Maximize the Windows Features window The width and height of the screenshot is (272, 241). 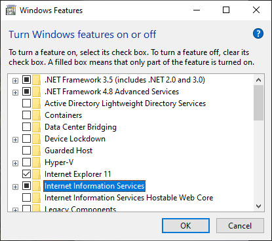[226, 10]
